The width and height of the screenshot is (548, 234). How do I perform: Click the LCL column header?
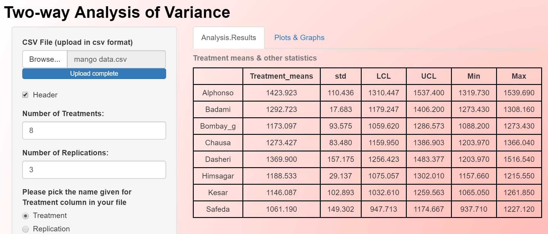(x=384, y=76)
